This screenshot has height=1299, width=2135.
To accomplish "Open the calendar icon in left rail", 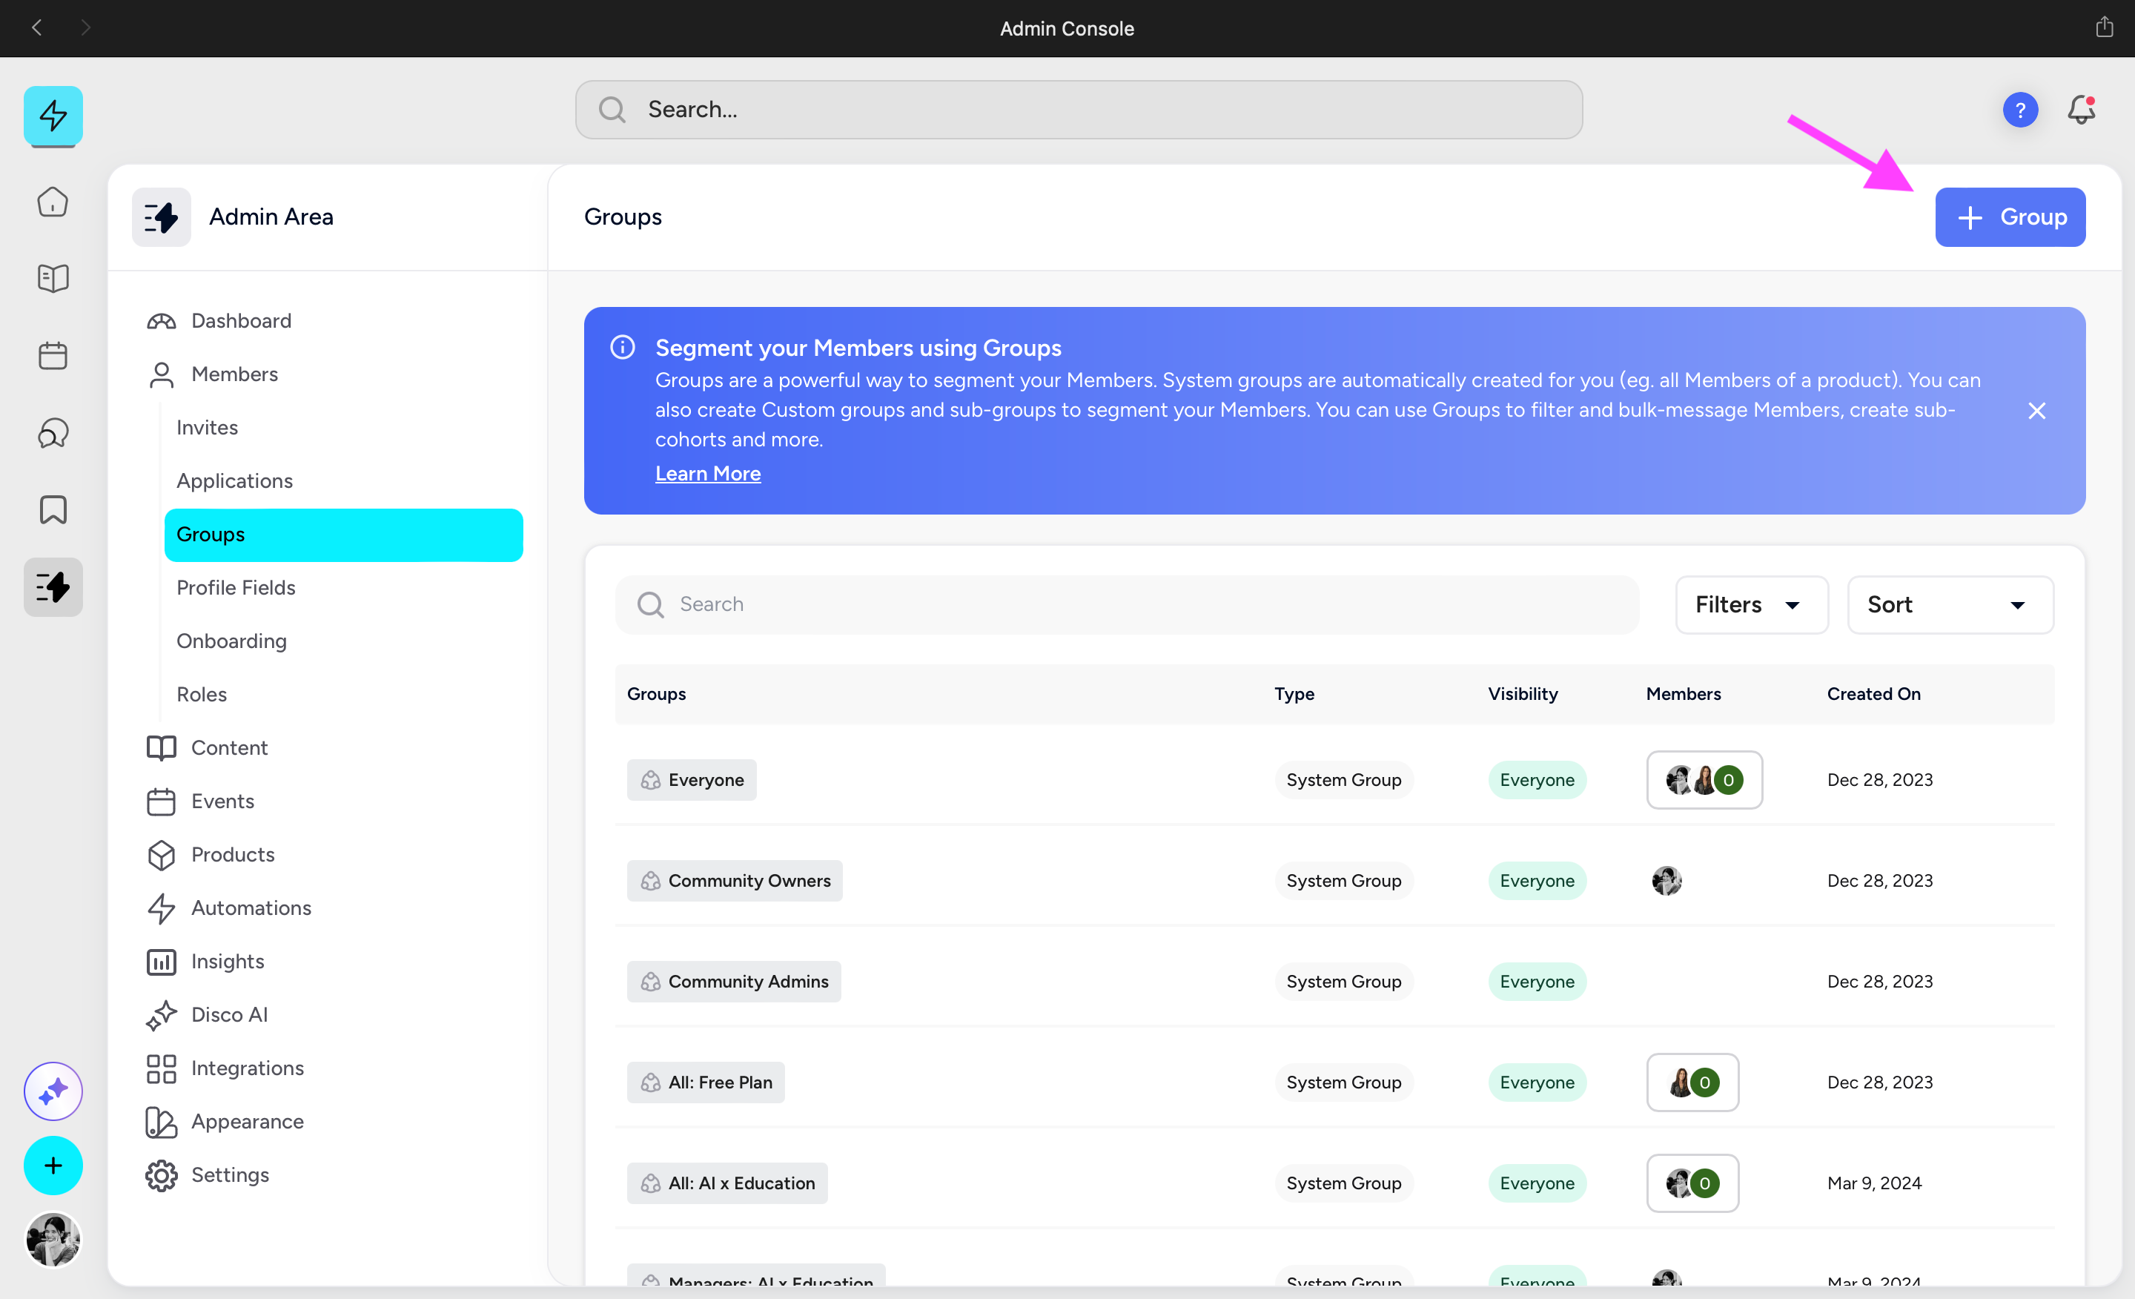I will pos(53,355).
